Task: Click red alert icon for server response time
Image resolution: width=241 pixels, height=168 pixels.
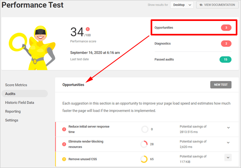Action: [64, 129]
